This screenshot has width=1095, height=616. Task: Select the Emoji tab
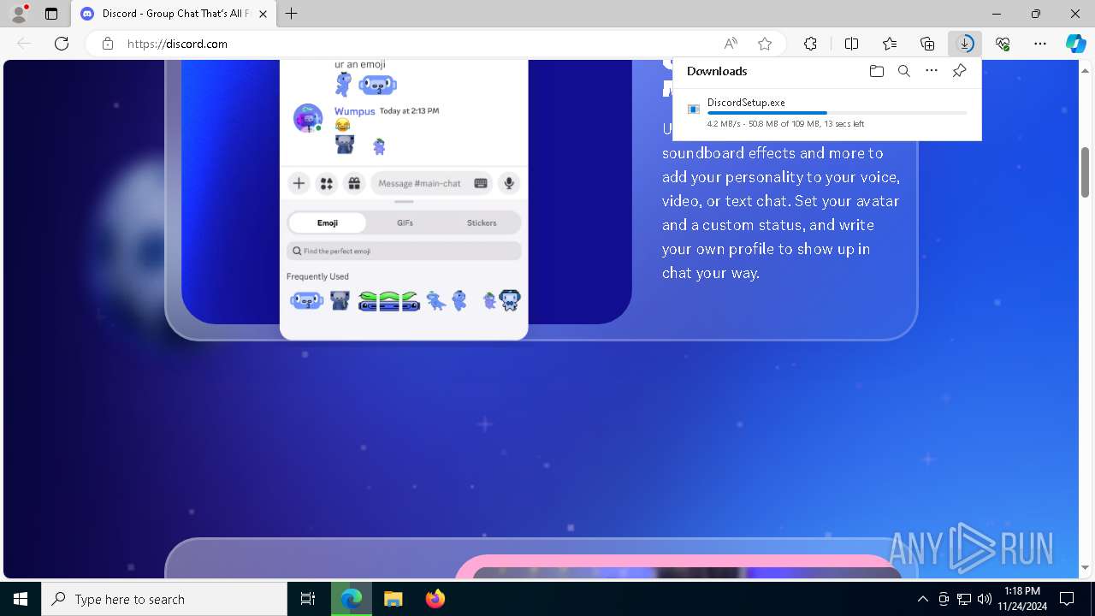pos(328,222)
